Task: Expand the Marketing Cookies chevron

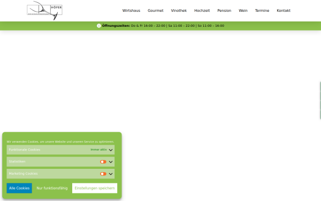Action: (x=111, y=174)
